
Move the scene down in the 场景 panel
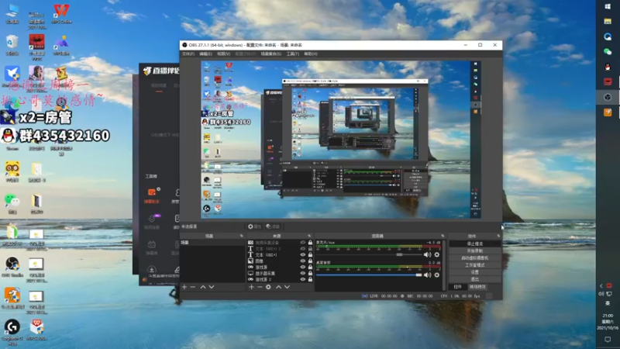(212, 287)
